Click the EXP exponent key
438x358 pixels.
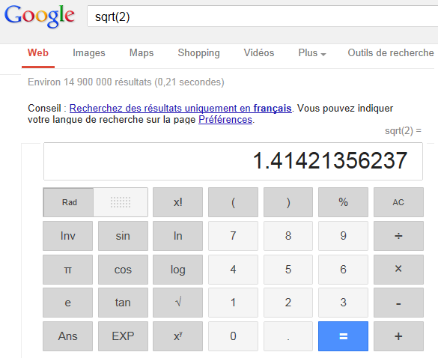coord(123,336)
